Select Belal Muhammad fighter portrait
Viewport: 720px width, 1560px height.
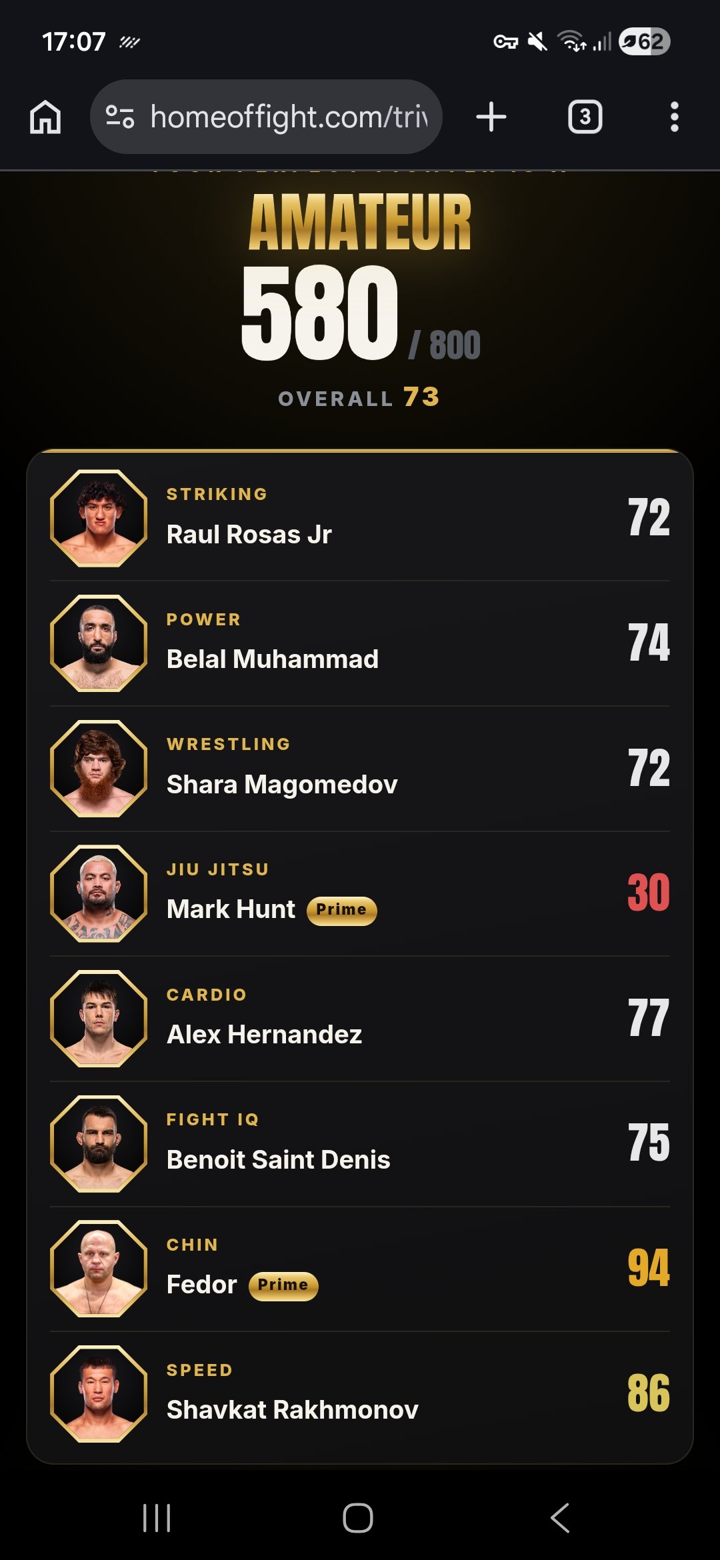(x=99, y=643)
